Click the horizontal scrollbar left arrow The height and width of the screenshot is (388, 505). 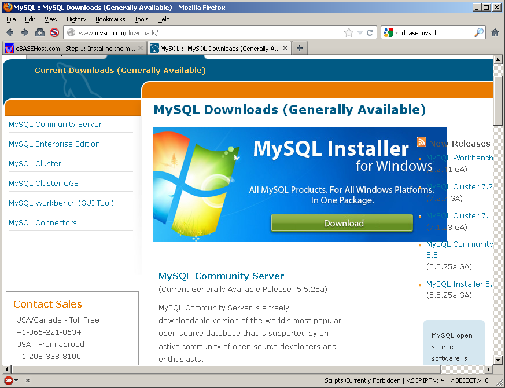pyautogui.click(x=7, y=369)
